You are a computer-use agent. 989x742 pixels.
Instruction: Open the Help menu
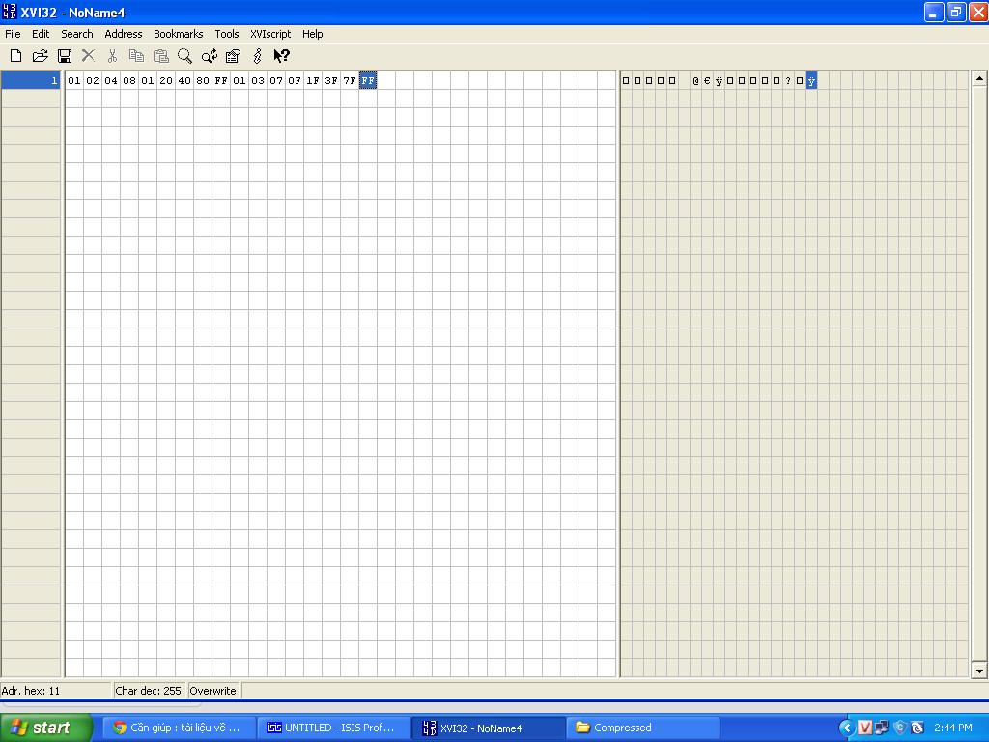click(312, 34)
